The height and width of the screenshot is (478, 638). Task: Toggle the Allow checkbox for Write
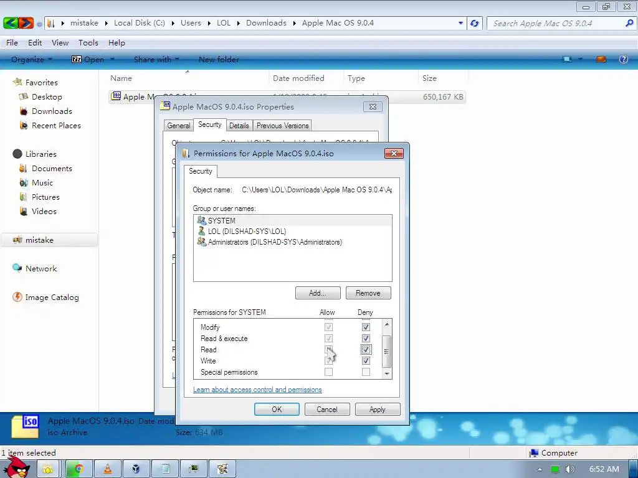point(328,360)
